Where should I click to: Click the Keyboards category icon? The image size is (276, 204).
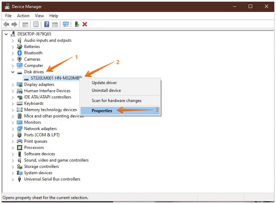pyautogui.click(x=20, y=103)
